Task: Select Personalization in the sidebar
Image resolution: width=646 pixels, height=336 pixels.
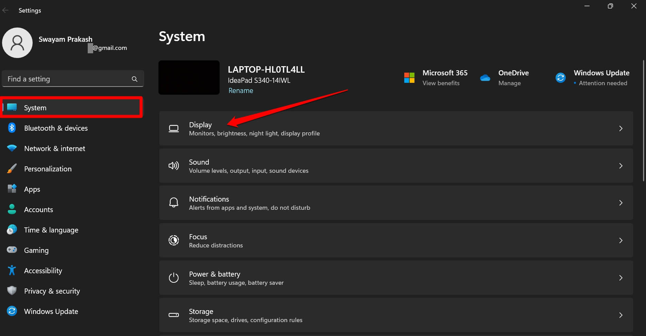Action: pos(48,169)
